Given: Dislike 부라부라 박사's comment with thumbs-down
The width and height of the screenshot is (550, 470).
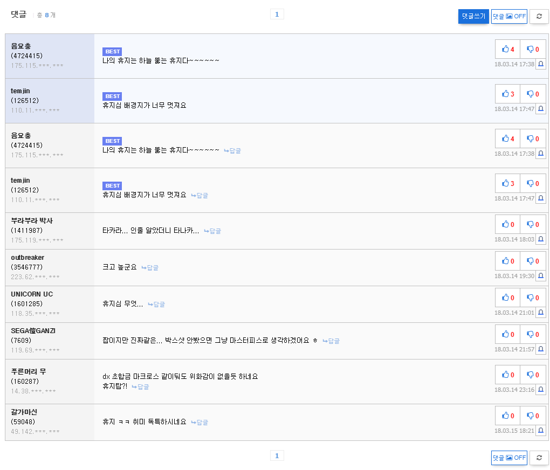Looking at the screenshot, I should coord(533,224).
